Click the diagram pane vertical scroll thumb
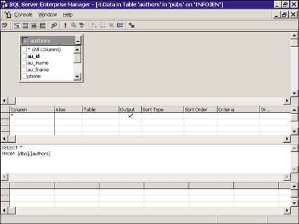The height and width of the screenshot is (224, 299). (294, 43)
